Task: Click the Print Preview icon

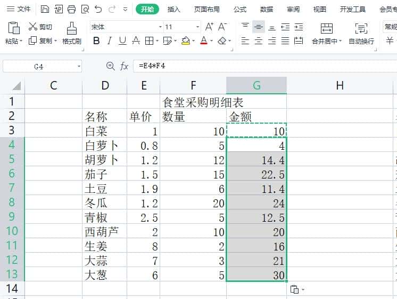Action: pos(85,10)
